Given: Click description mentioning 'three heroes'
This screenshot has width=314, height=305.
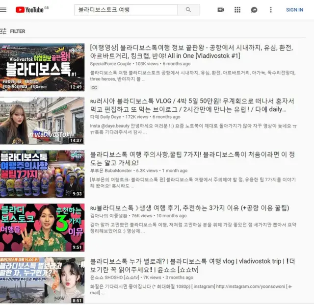Looking at the screenshot, I should [193, 76].
